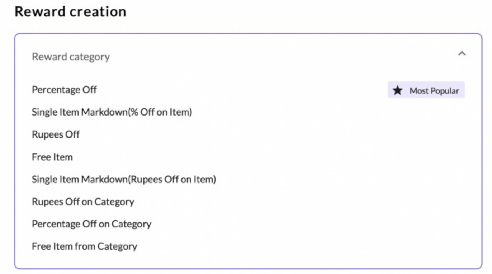Choose Percentage Off on Category
Screen dimensions: 492x274
[x=92, y=224]
